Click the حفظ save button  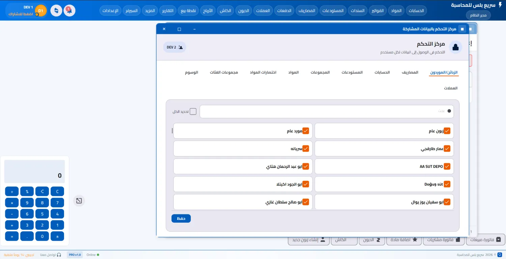coord(181,219)
